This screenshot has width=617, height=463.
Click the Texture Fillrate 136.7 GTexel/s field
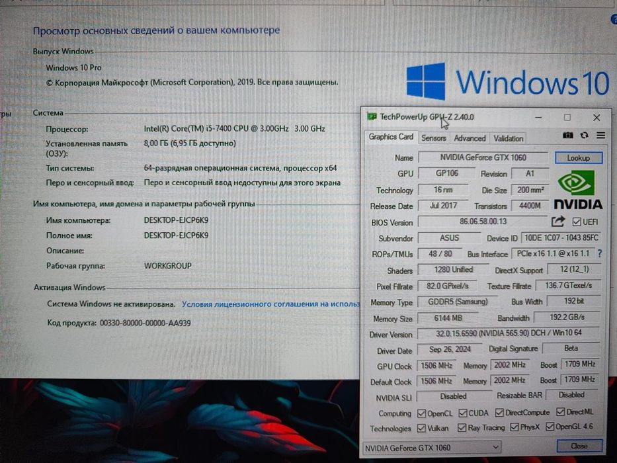568,285
